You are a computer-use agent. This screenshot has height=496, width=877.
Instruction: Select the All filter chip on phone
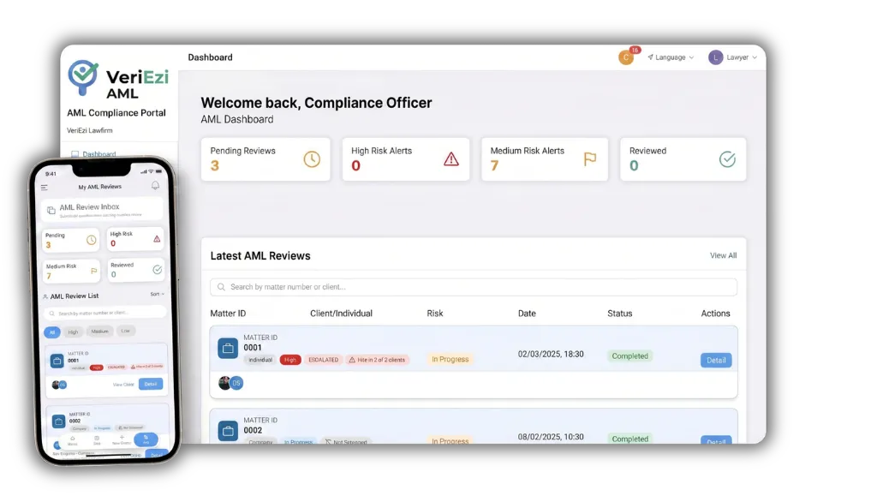(52, 332)
